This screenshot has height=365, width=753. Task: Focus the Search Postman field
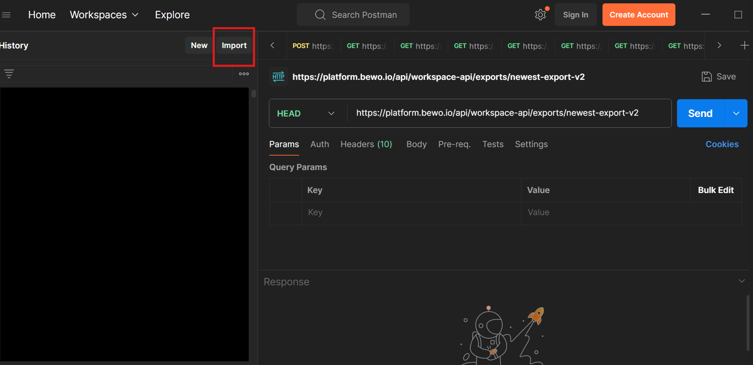click(353, 15)
